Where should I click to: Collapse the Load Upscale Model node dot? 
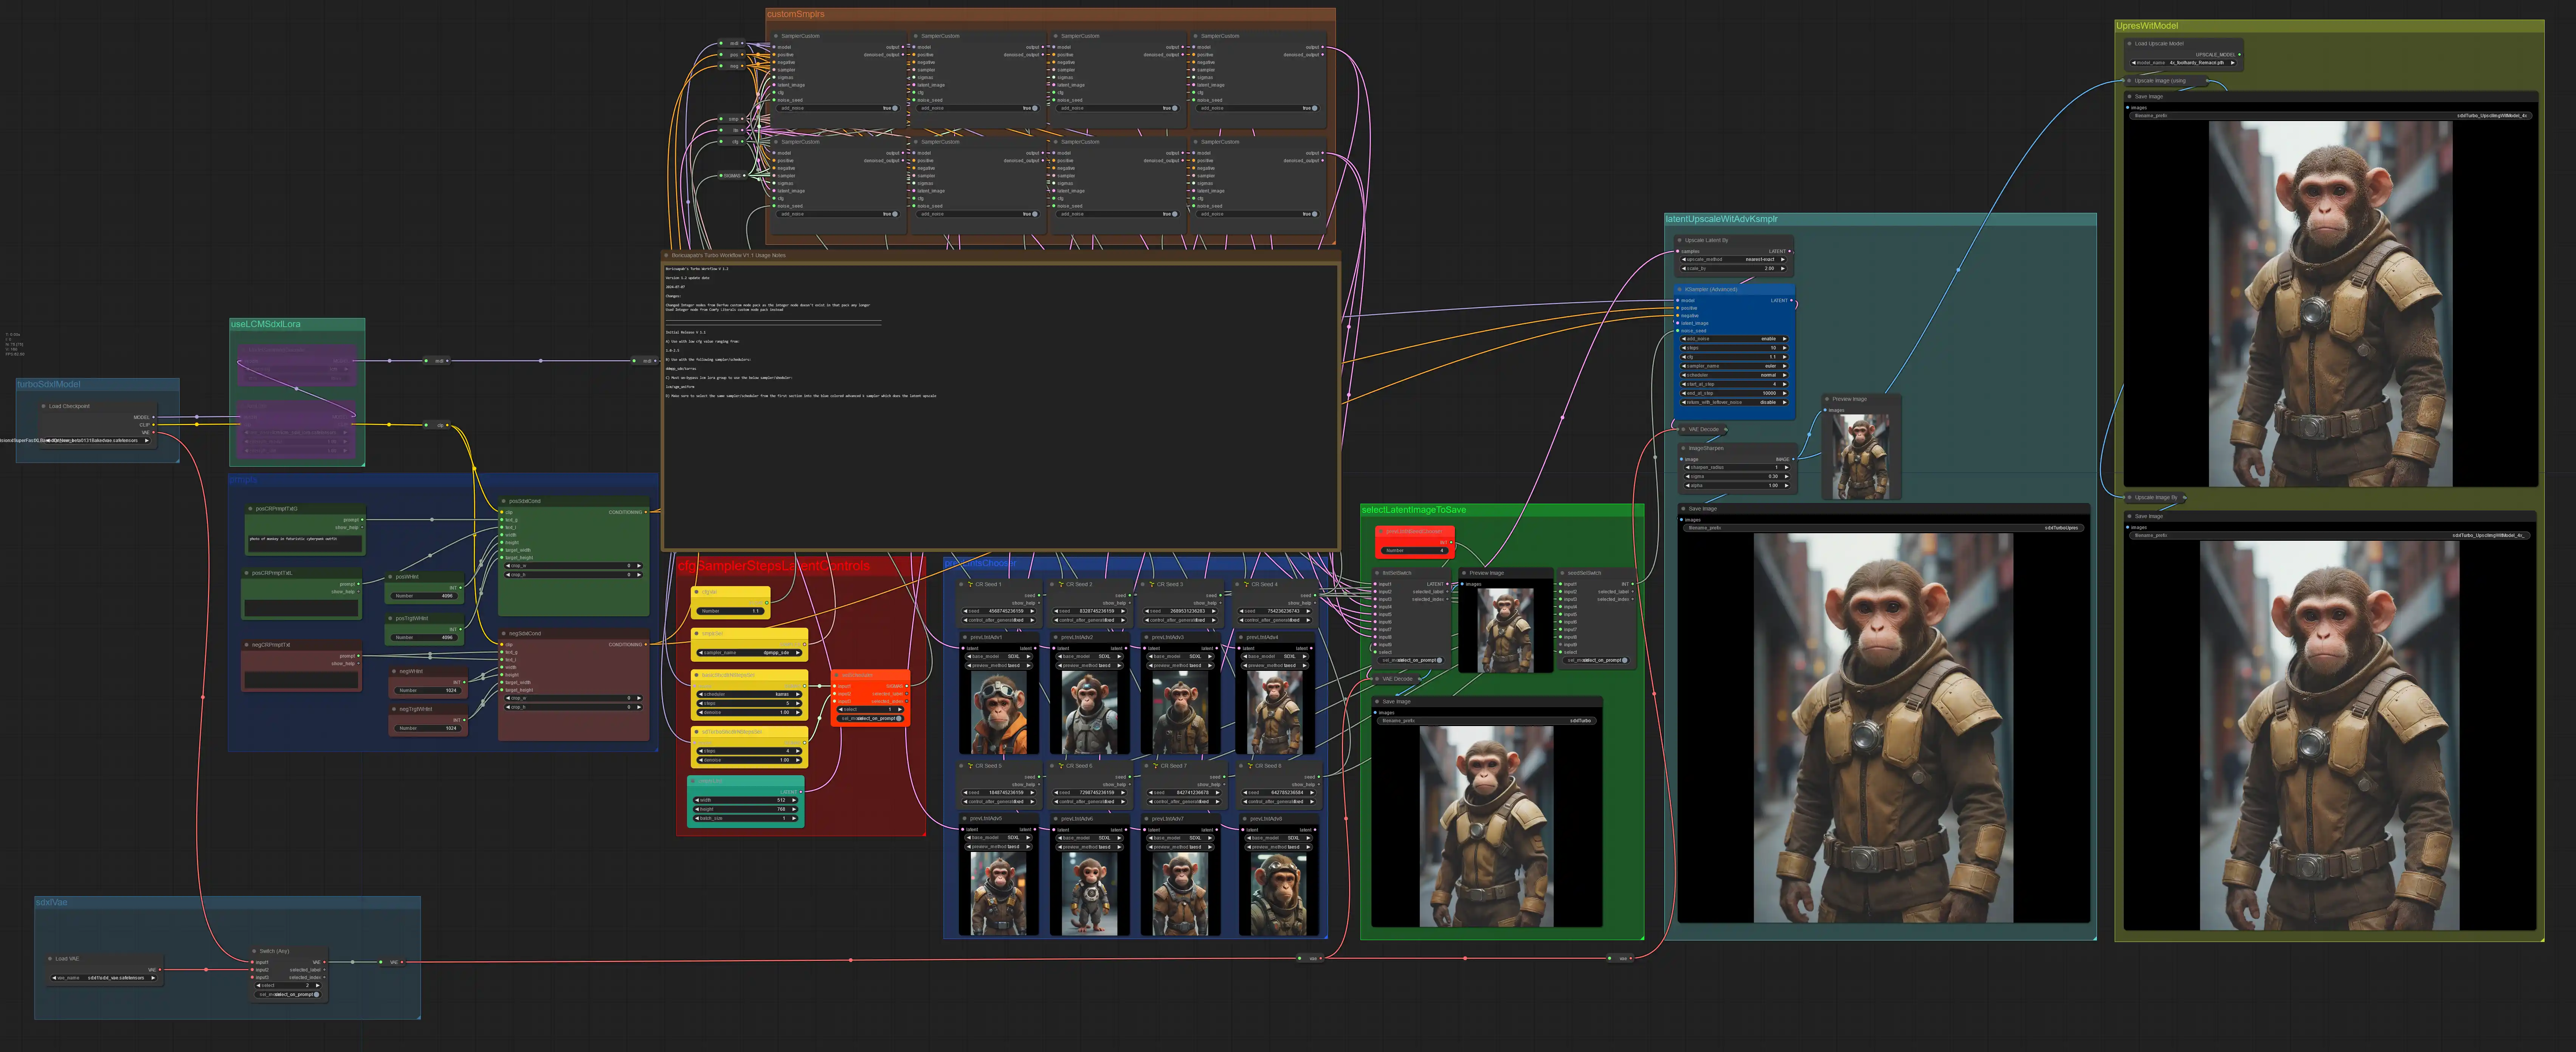2130,43
